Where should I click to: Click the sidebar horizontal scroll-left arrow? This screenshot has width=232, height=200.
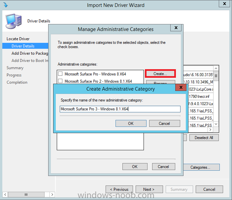(5, 194)
